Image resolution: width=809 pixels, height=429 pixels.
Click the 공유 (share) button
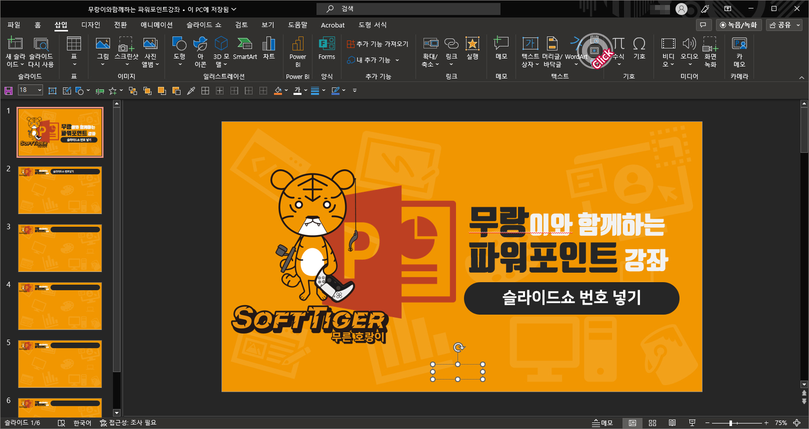780,24
